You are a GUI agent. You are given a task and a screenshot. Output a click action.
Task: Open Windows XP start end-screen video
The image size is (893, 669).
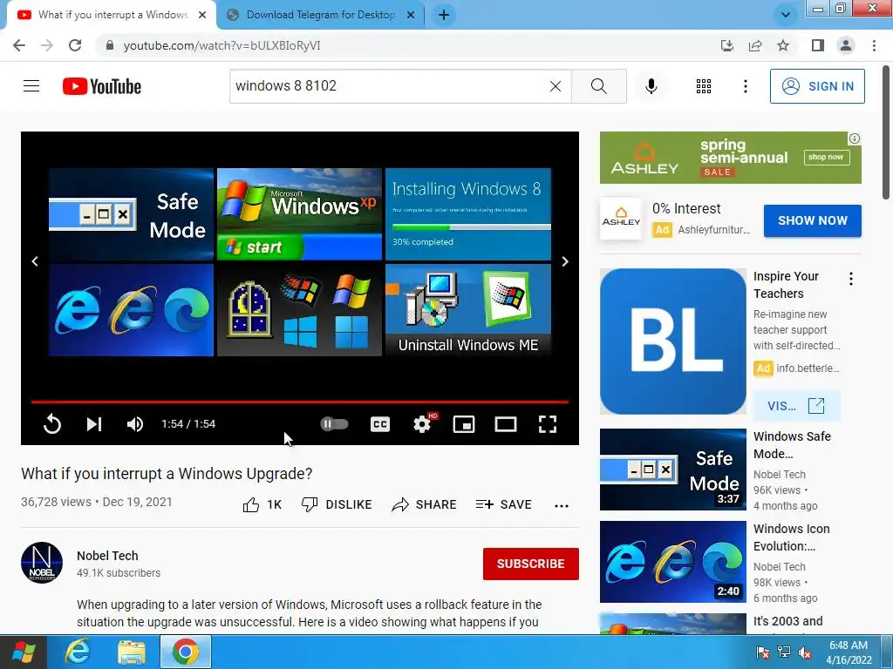(x=299, y=214)
